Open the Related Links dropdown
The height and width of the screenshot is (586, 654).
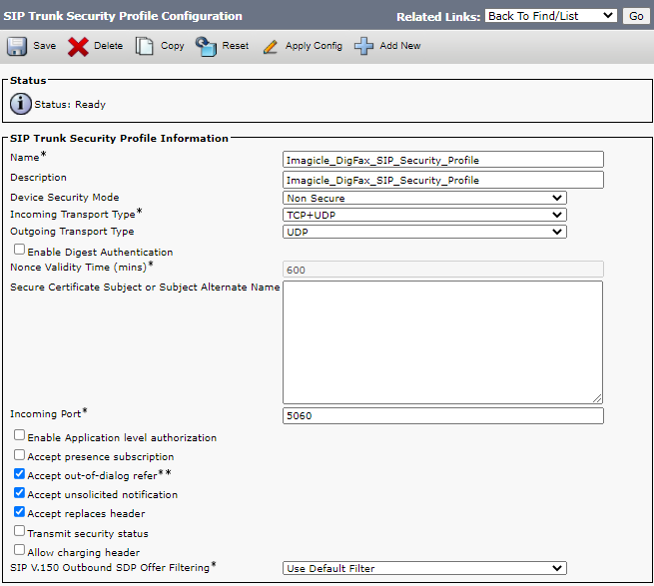[x=550, y=16]
